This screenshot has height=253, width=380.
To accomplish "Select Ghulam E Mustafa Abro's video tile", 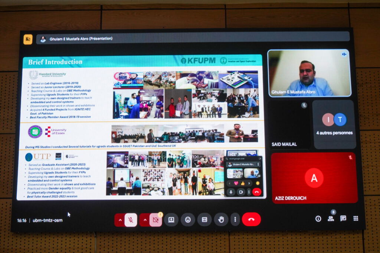I will pyautogui.click(x=309, y=73).
